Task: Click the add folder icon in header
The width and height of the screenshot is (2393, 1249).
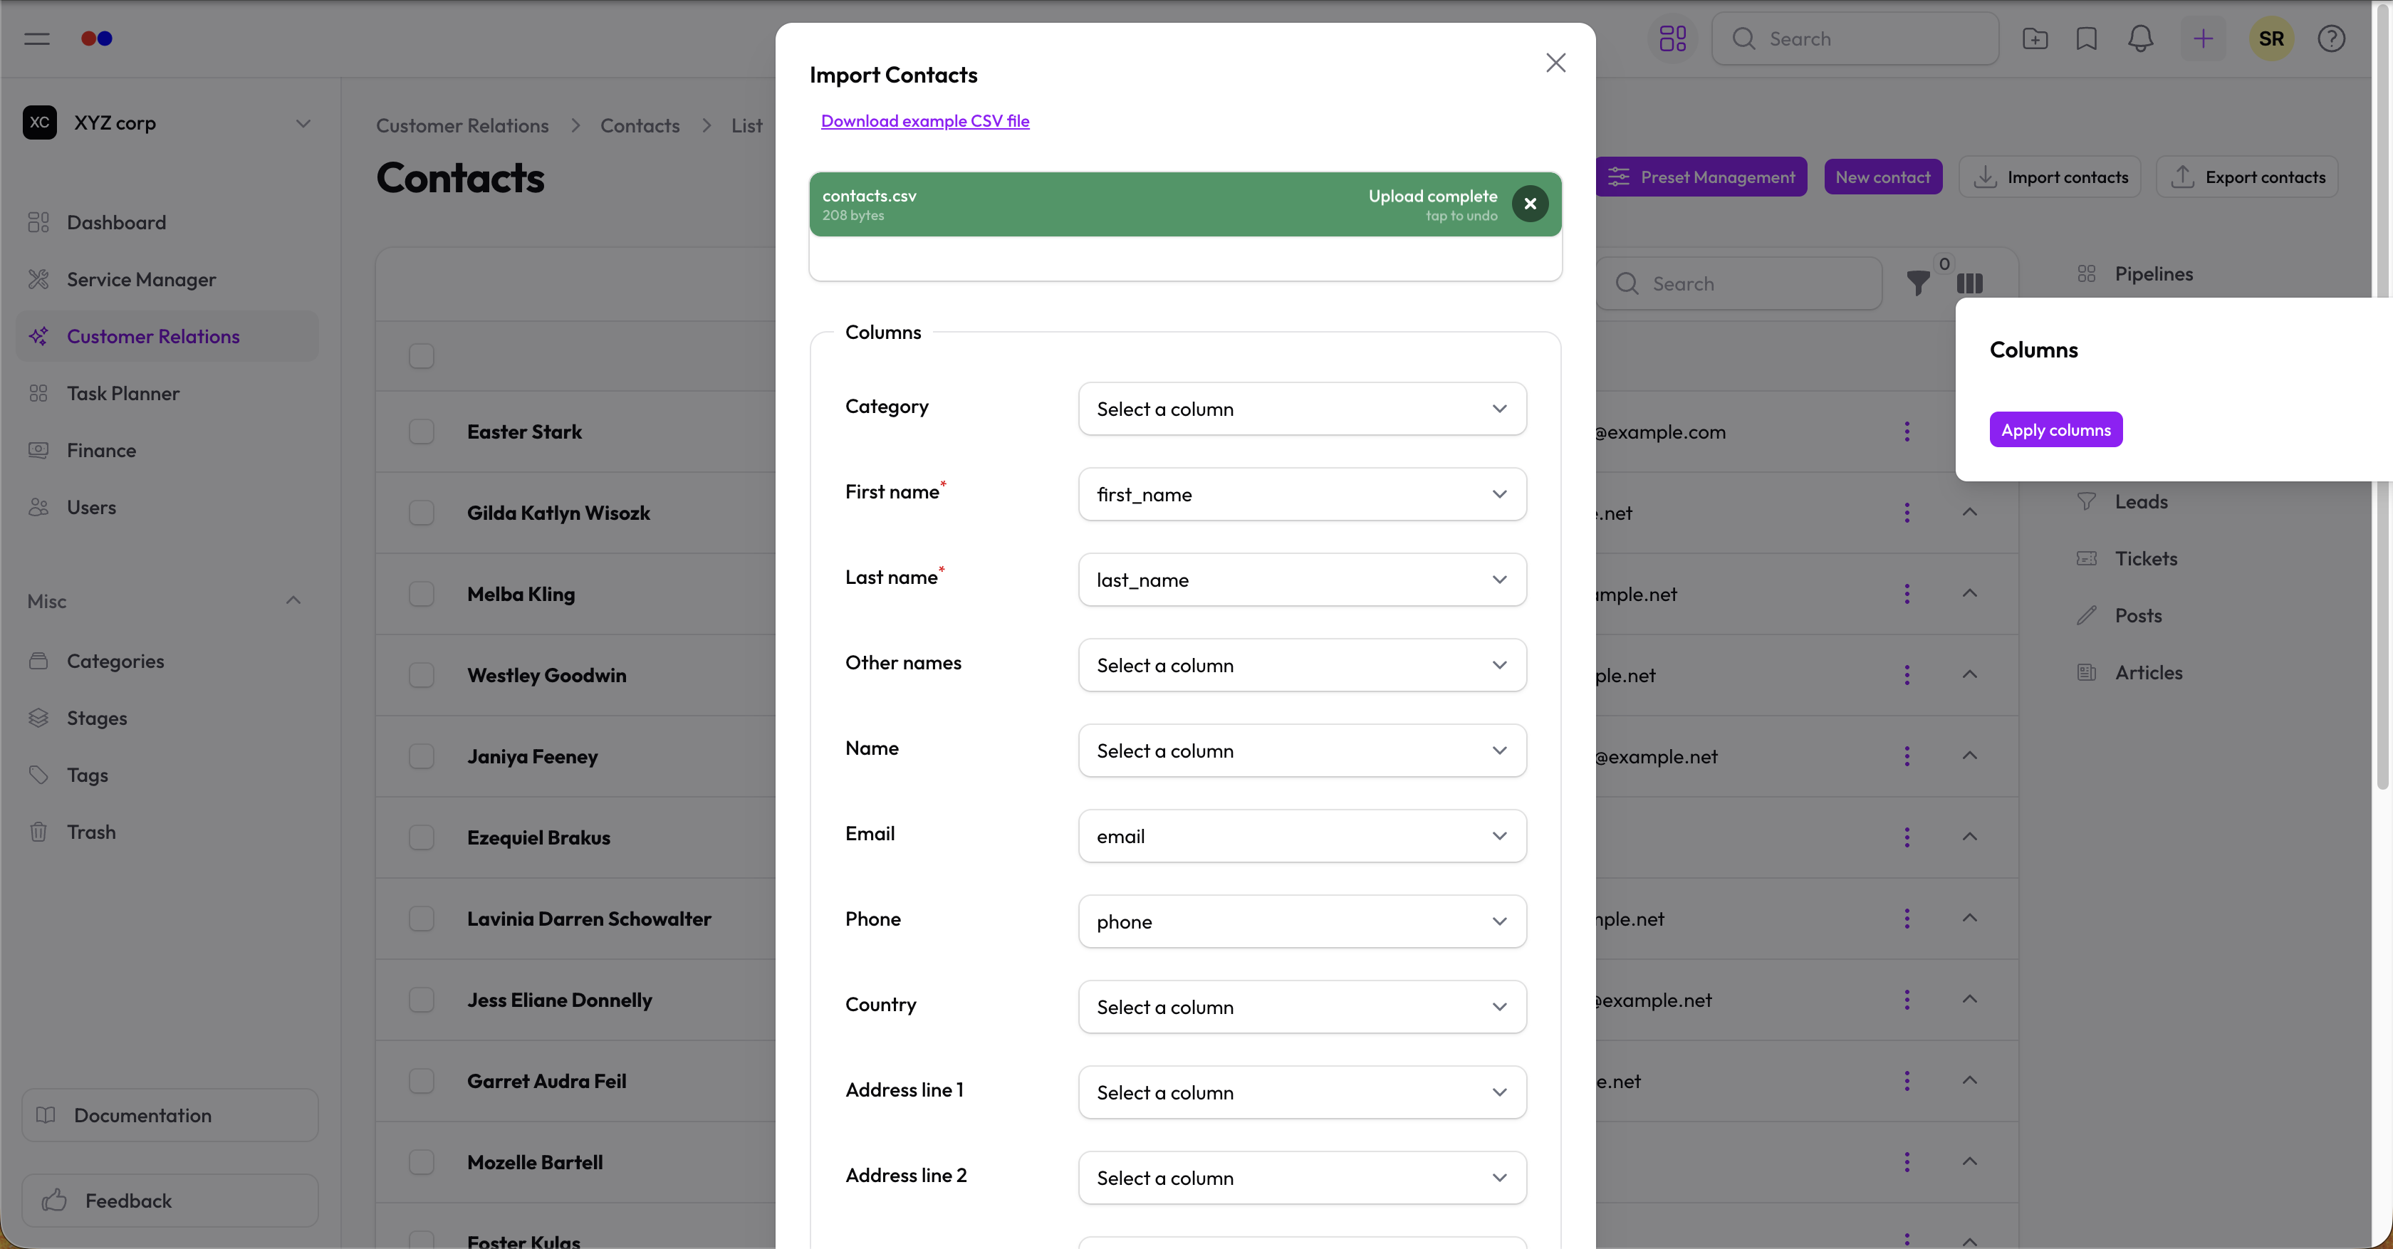Action: [x=2035, y=38]
